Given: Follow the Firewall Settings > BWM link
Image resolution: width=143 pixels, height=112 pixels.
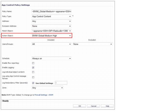Looking at the screenshot, I should pyautogui.click(x=44, y=95).
